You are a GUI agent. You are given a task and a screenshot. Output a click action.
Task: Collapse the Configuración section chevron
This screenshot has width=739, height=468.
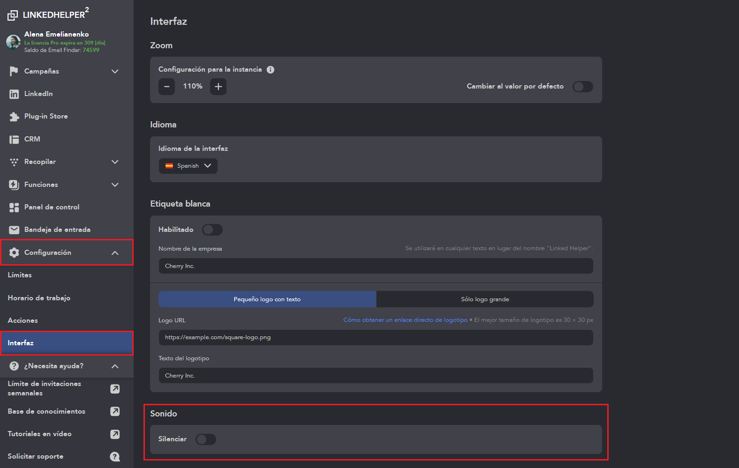click(115, 253)
